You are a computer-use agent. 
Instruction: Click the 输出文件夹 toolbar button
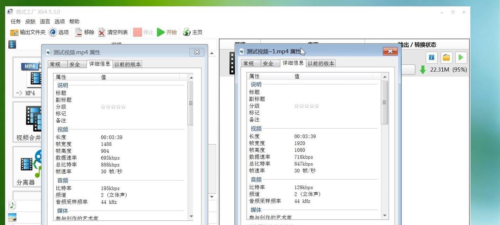point(28,32)
